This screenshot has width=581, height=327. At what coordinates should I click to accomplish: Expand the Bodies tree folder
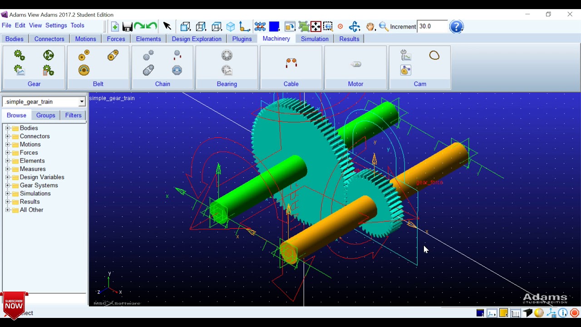[7, 128]
